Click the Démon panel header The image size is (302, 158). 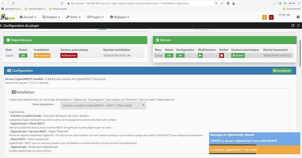point(225,40)
